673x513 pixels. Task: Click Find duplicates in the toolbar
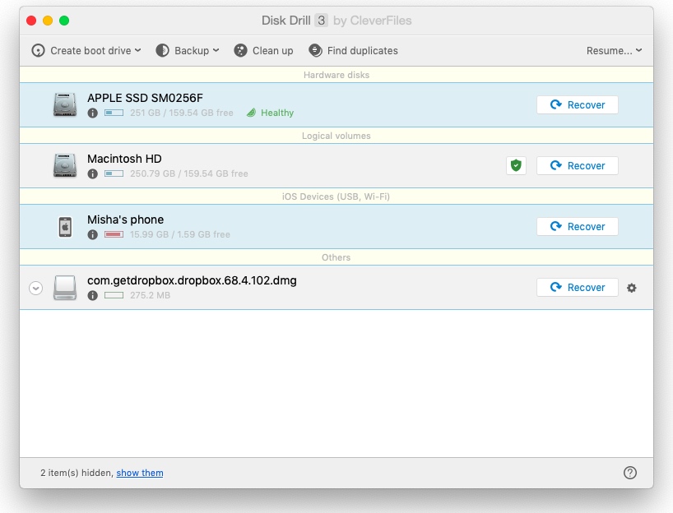click(353, 51)
